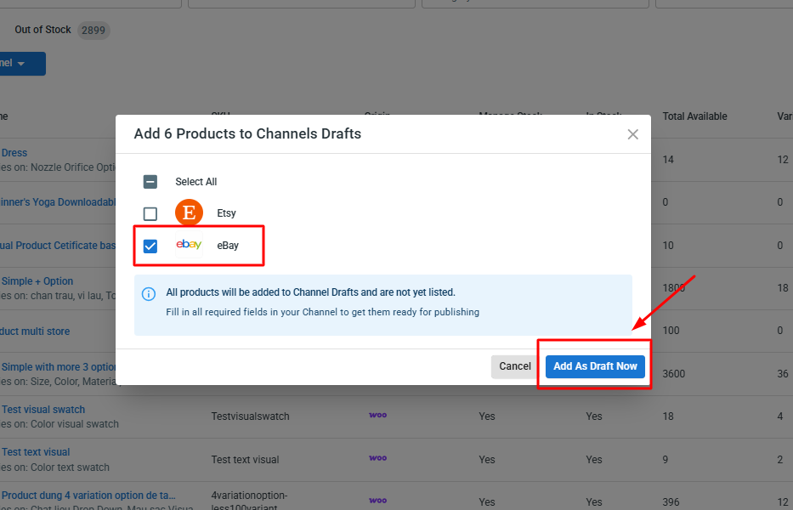
Task: Click the dialog title Add 6 Products text
Action: 247,133
